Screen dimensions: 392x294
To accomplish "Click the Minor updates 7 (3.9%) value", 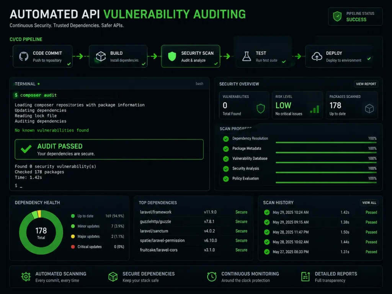I will pyautogui.click(x=118, y=226).
